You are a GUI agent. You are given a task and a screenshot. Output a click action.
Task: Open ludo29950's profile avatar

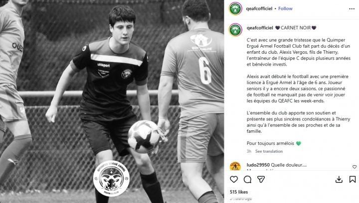[x=235, y=166]
